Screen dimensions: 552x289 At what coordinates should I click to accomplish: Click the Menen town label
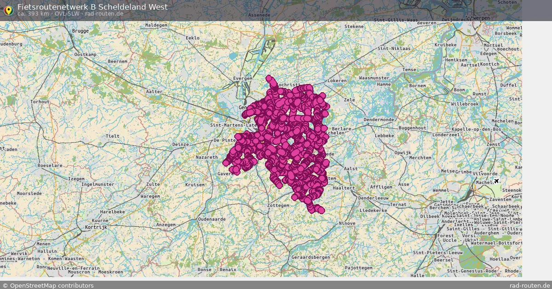[44, 244]
